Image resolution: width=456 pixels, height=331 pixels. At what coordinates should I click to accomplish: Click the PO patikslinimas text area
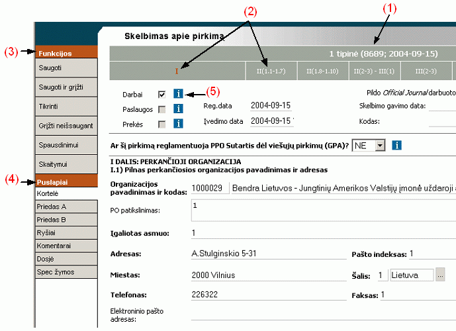(324, 210)
